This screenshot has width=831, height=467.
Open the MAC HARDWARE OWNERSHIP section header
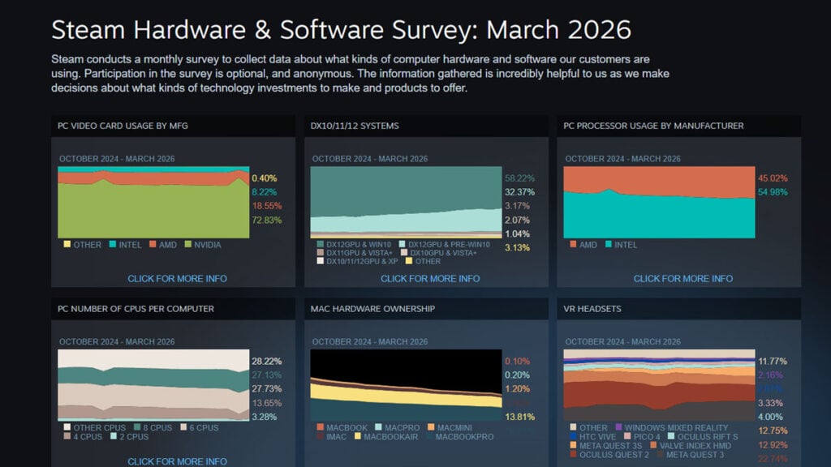373,309
